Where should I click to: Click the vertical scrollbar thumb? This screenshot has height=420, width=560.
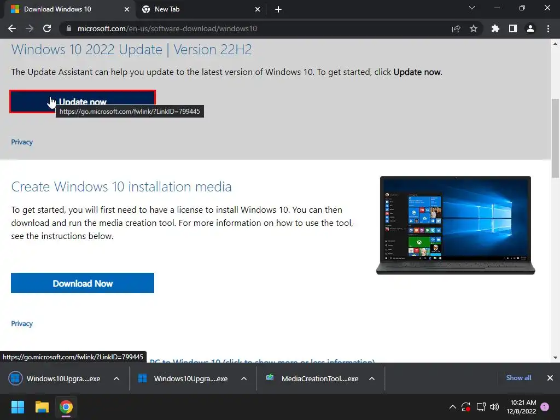(556, 138)
